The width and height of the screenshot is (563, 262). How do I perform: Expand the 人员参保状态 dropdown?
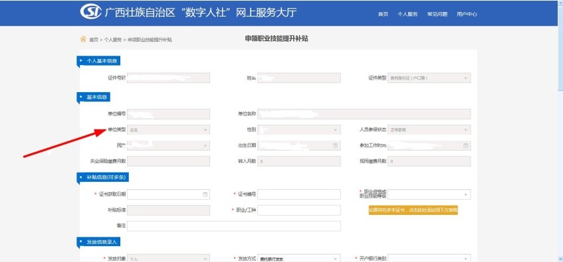(429, 130)
